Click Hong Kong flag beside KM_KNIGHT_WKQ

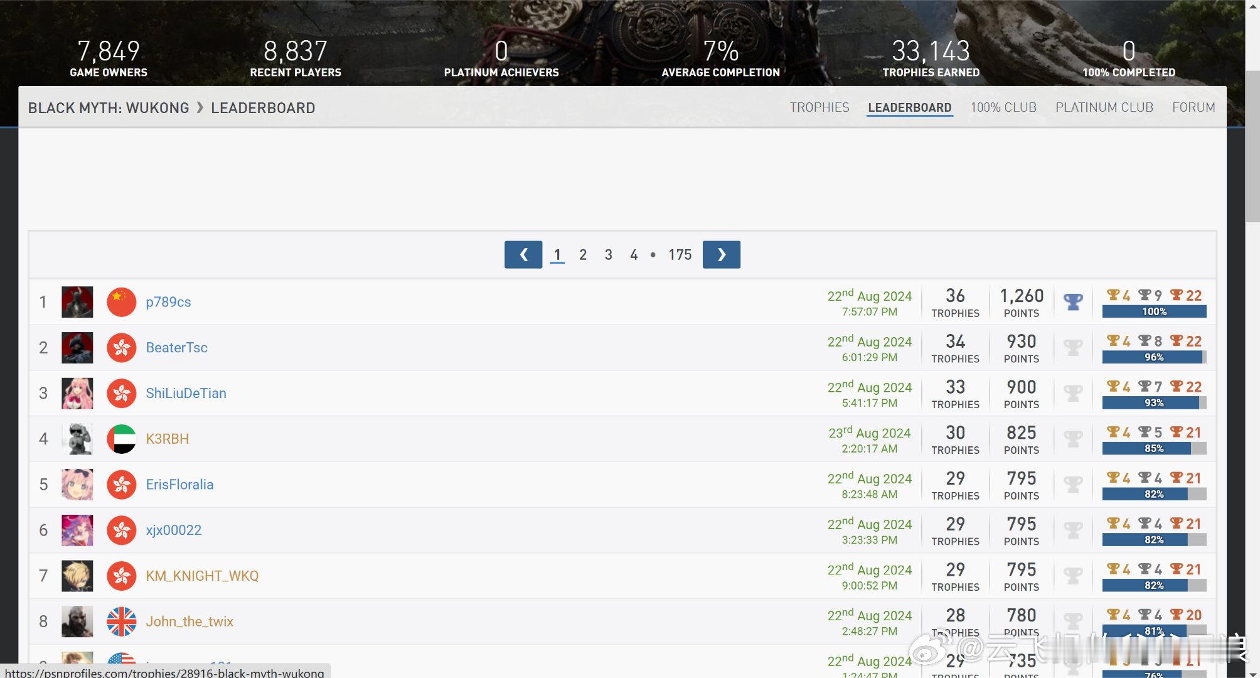(x=122, y=576)
